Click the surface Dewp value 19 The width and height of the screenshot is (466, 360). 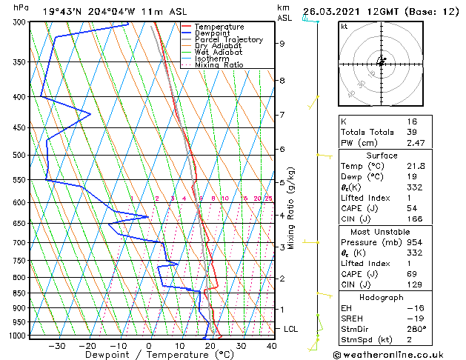pyautogui.click(x=412, y=177)
